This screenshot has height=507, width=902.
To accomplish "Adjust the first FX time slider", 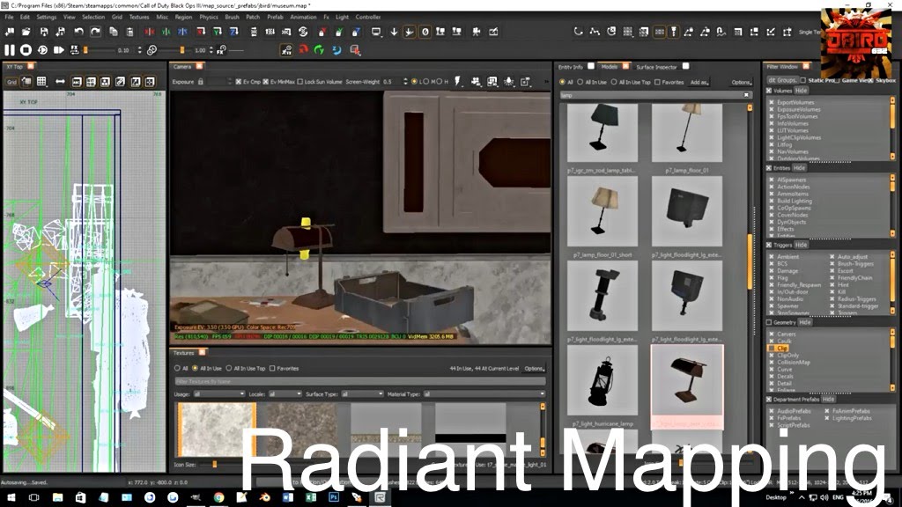I will point(85,50).
